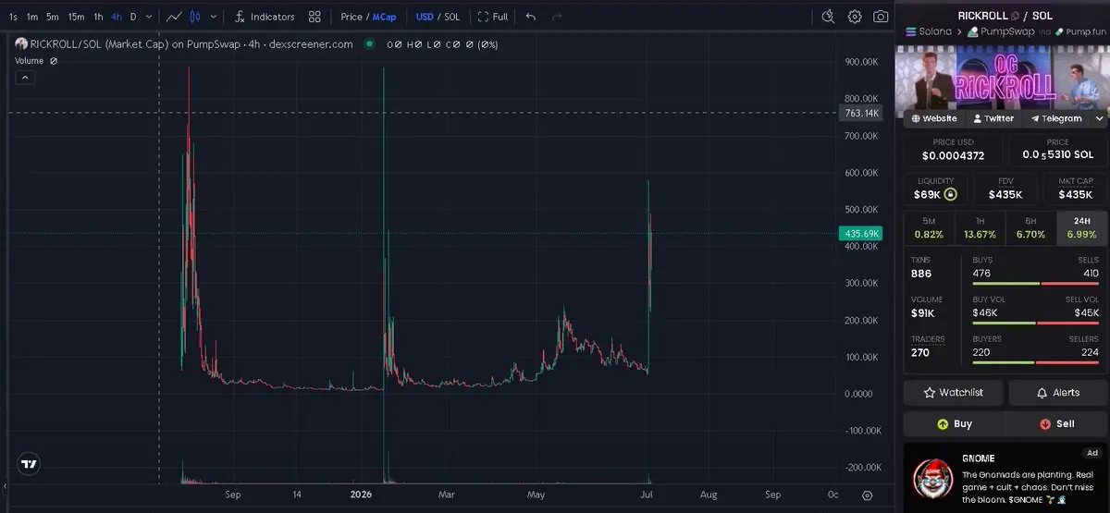Screen dimensions: 1110x513
Task: Add token to Watchlist
Action: coord(954,393)
